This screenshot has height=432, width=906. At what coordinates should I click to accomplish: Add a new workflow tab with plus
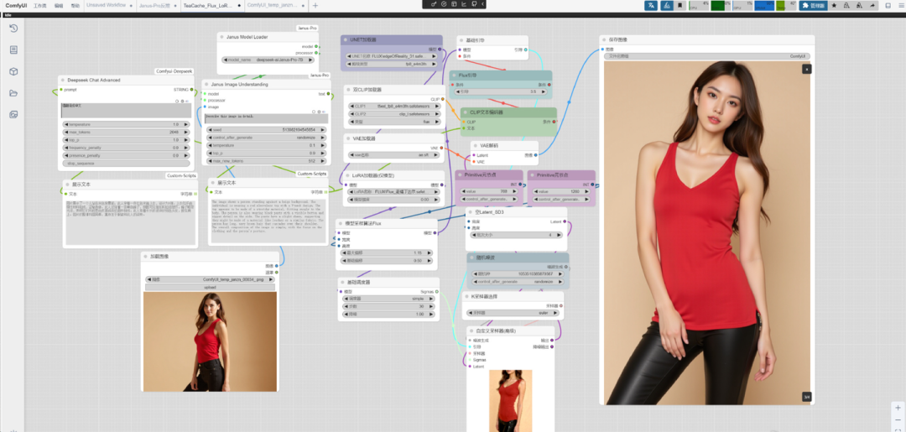[x=315, y=5]
